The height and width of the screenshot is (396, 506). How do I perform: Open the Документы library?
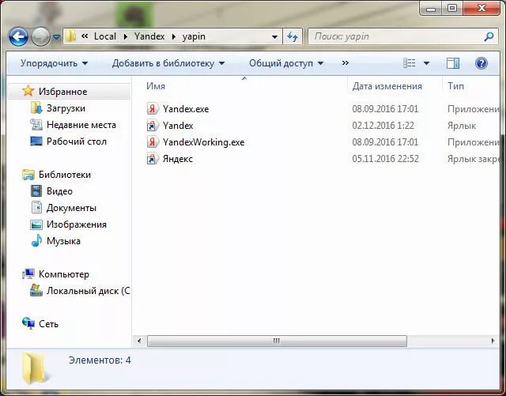coord(71,208)
